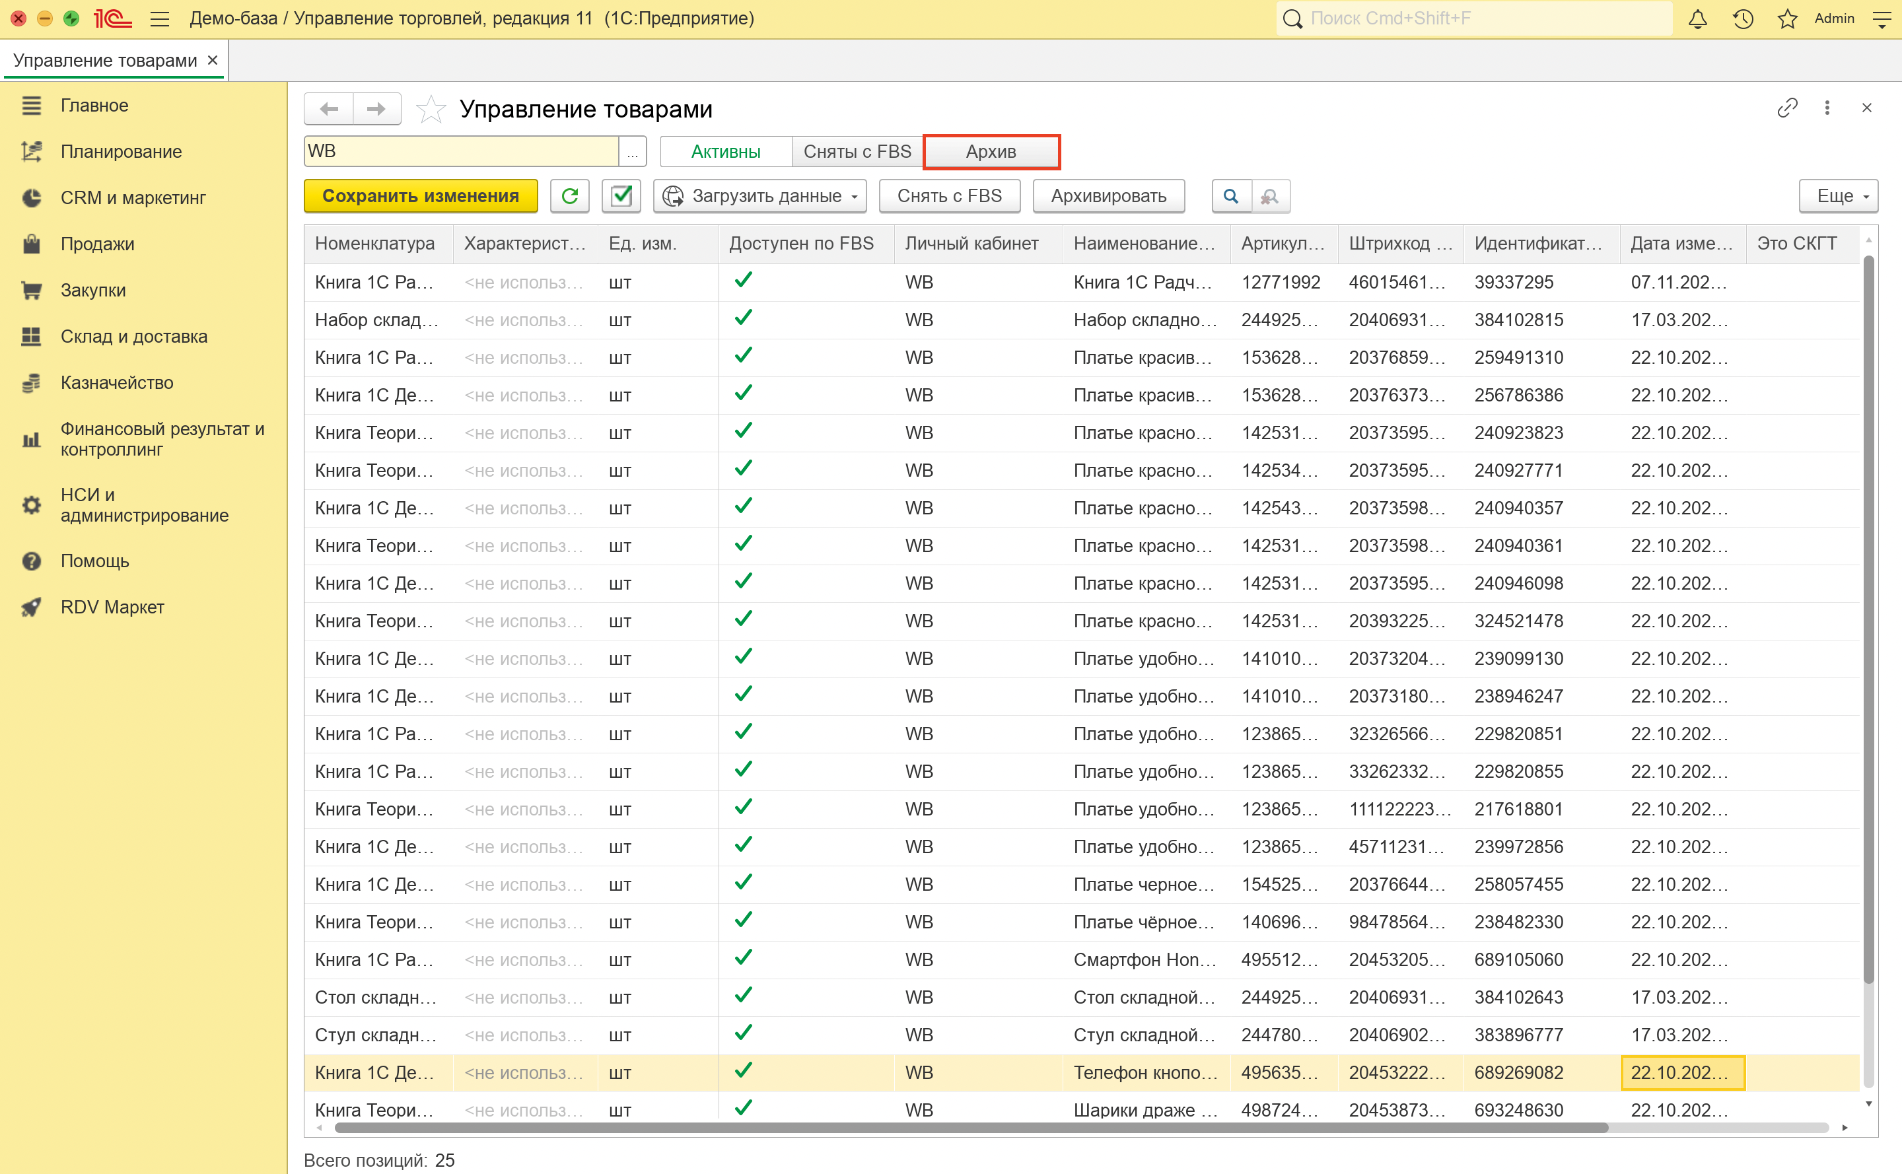This screenshot has height=1174, width=1902.
Task: Open selection ellipsis next to WB field
Action: [x=632, y=151]
